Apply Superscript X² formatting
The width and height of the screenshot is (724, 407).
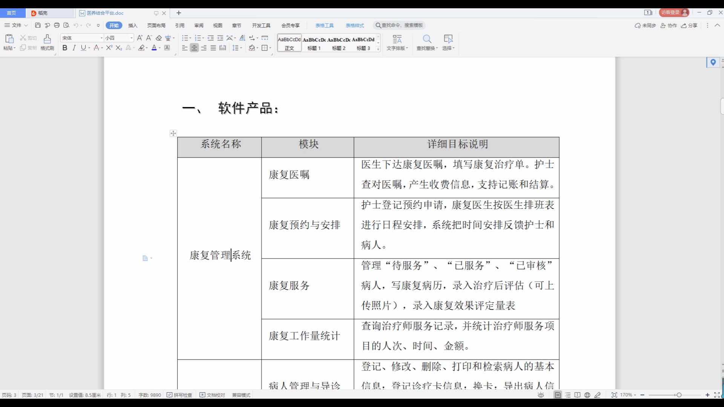pyautogui.click(x=109, y=48)
